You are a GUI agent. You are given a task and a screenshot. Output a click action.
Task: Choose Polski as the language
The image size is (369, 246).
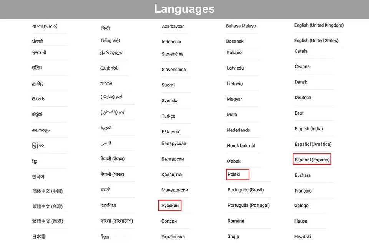coord(234,175)
